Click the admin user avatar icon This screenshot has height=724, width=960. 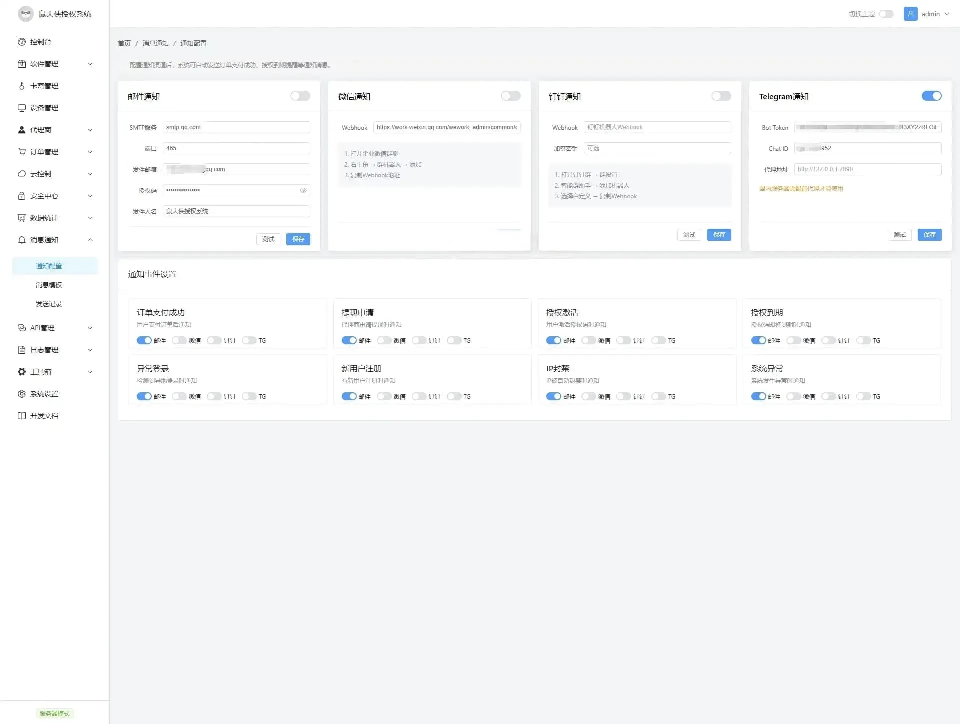point(910,14)
